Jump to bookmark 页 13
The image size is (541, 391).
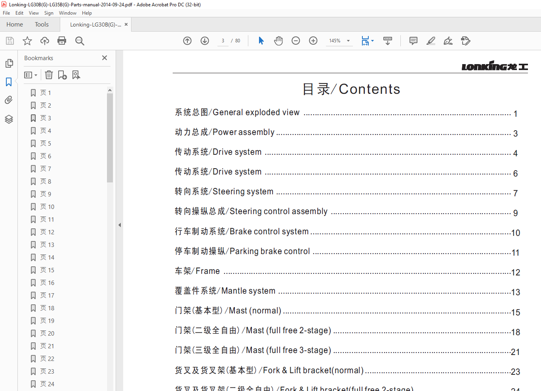(x=47, y=245)
